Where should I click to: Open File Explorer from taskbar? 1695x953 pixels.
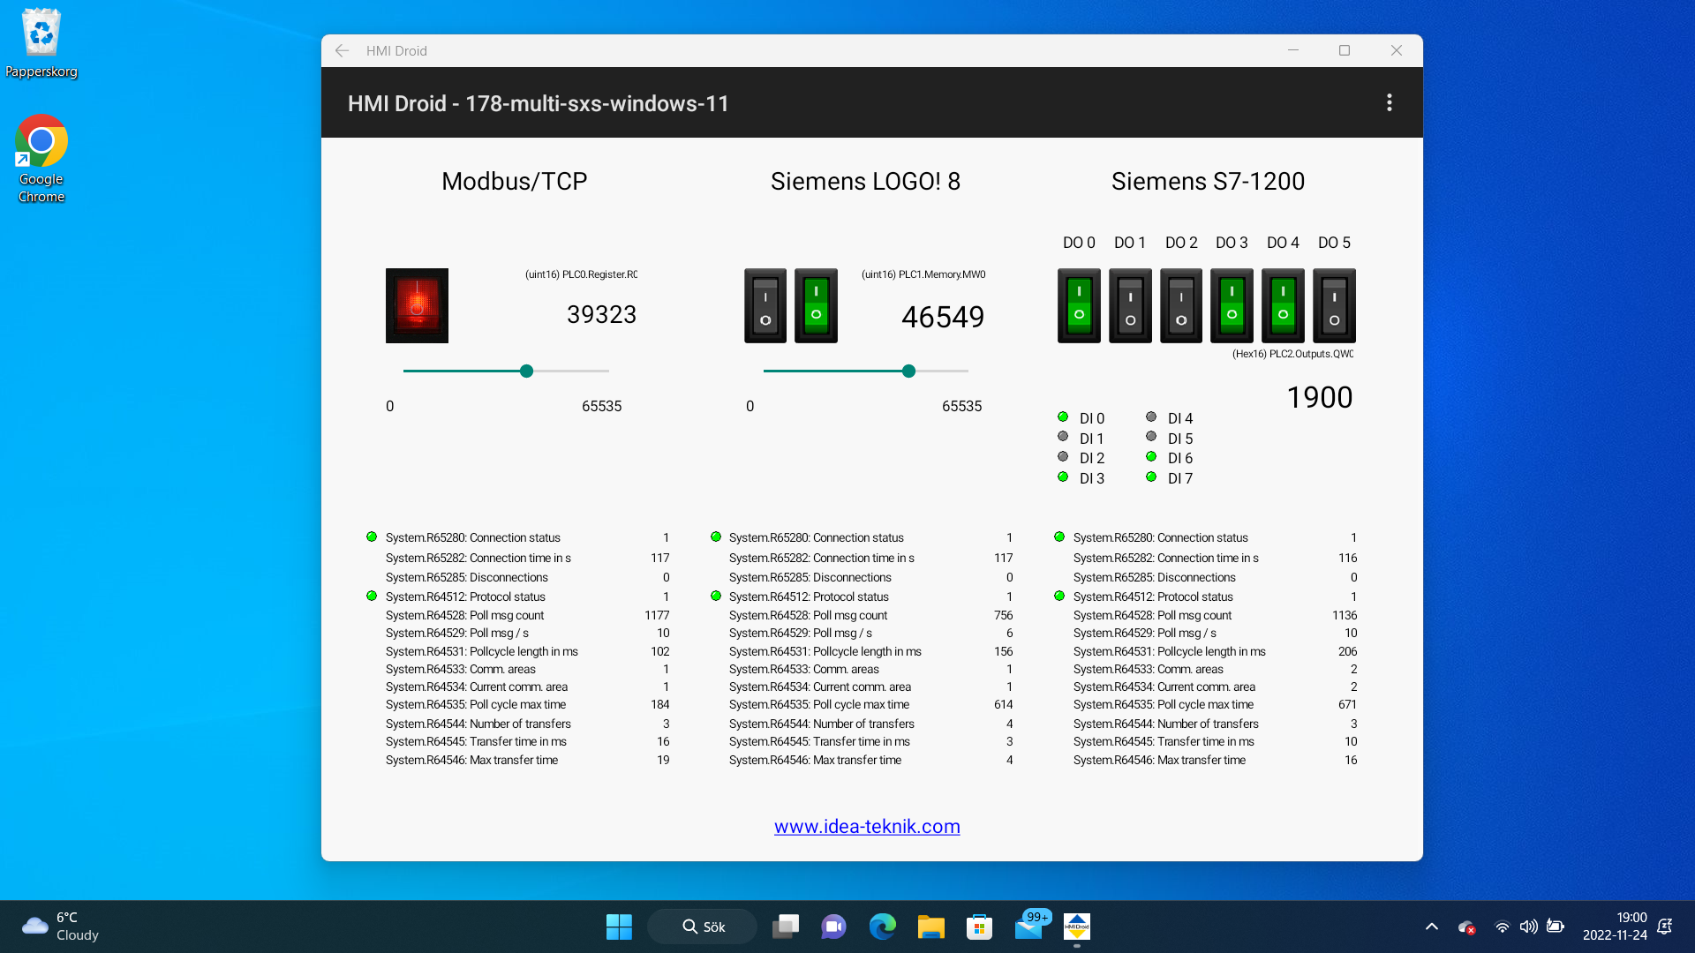click(x=930, y=927)
